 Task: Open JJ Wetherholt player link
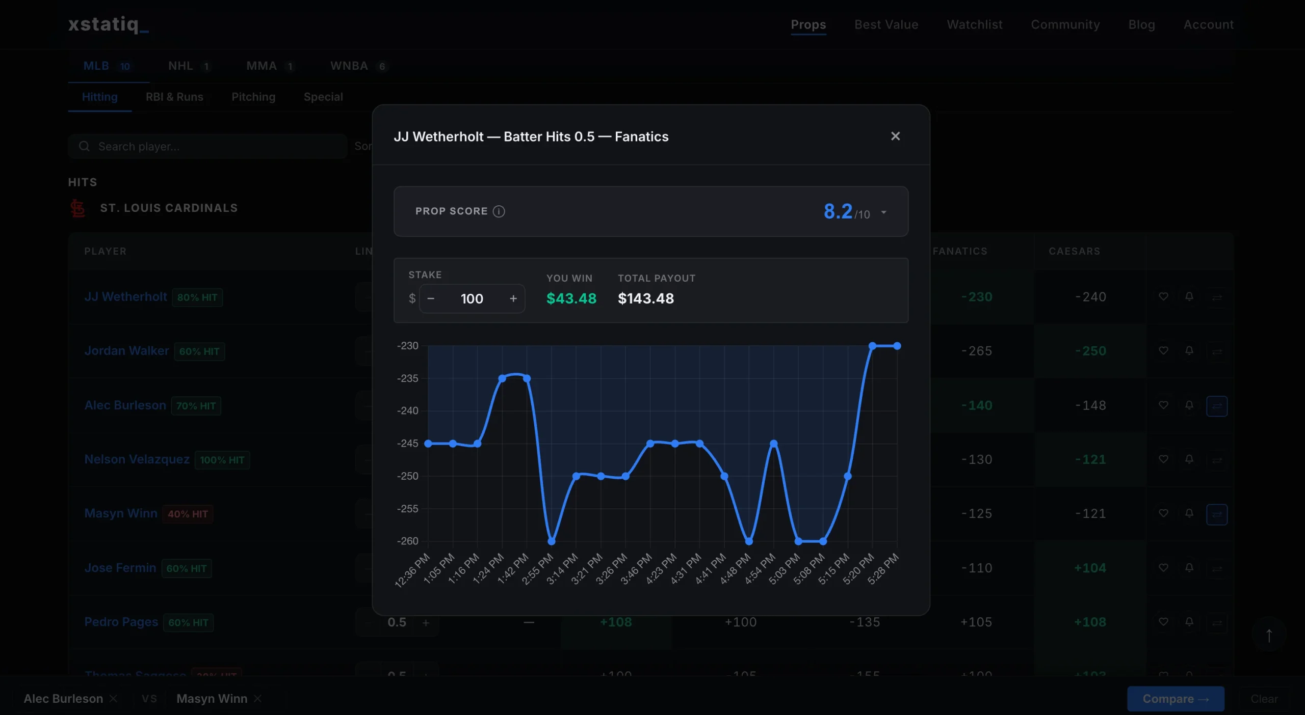pyautogui.click(x=125, y=297)
